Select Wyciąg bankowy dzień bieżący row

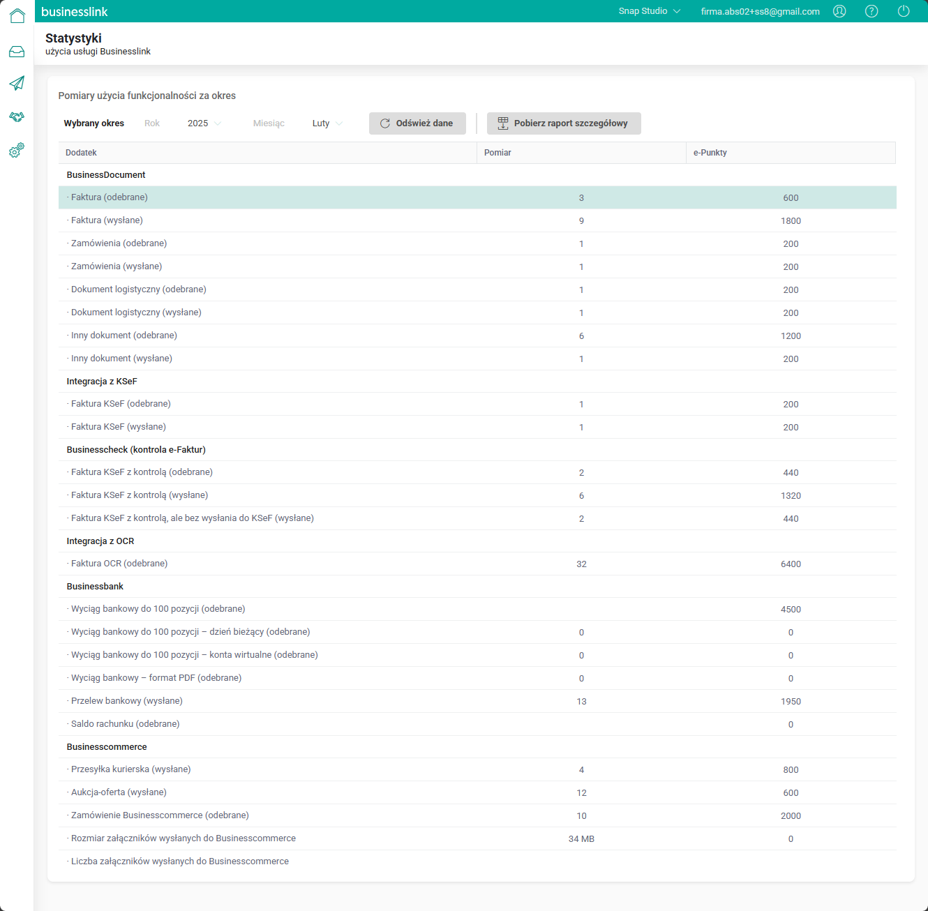477,632
